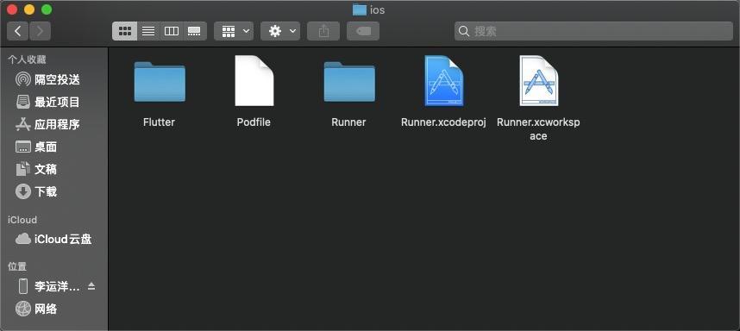Click the Runner.xcworkspace name label
This screenshot has height=331, width=740.
coord(538,129)
